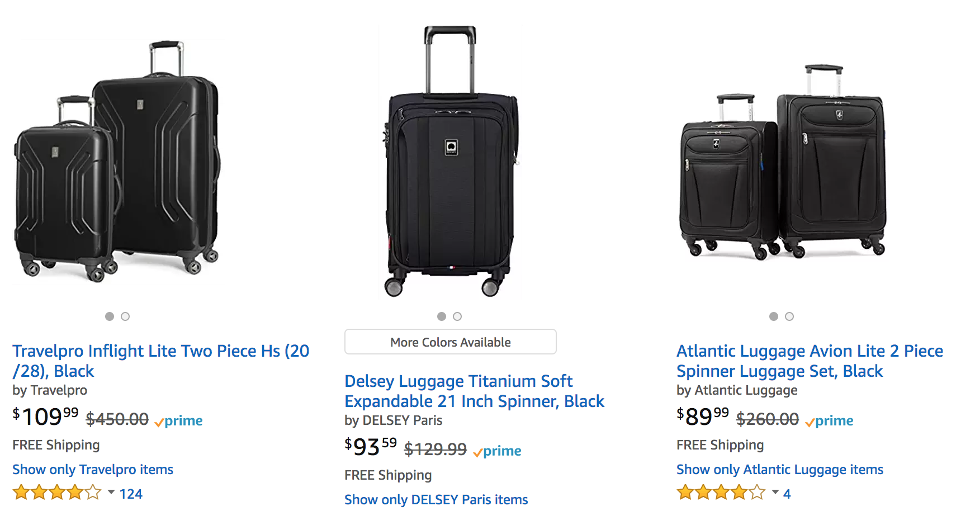Viewport: 956px width, 511px height.
Task: Select second image dot under Delsey luggage
Action: click(x=457, y=316)
